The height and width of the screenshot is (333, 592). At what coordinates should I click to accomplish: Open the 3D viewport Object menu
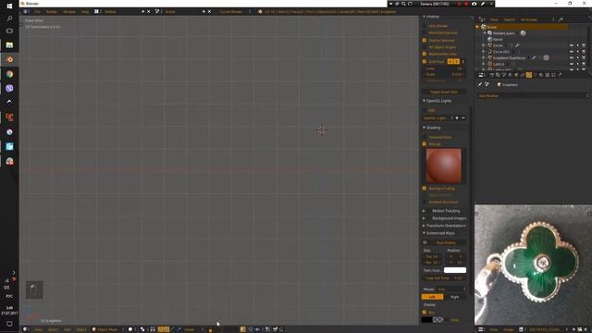[81, 329]
